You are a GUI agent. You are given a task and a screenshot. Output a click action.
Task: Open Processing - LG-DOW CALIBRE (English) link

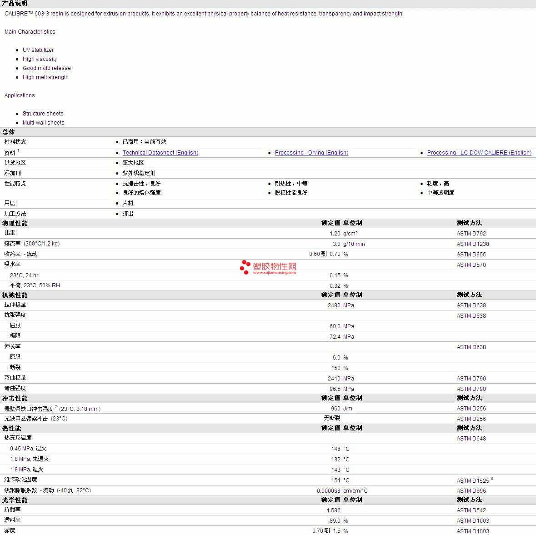[x=479, y=153]
